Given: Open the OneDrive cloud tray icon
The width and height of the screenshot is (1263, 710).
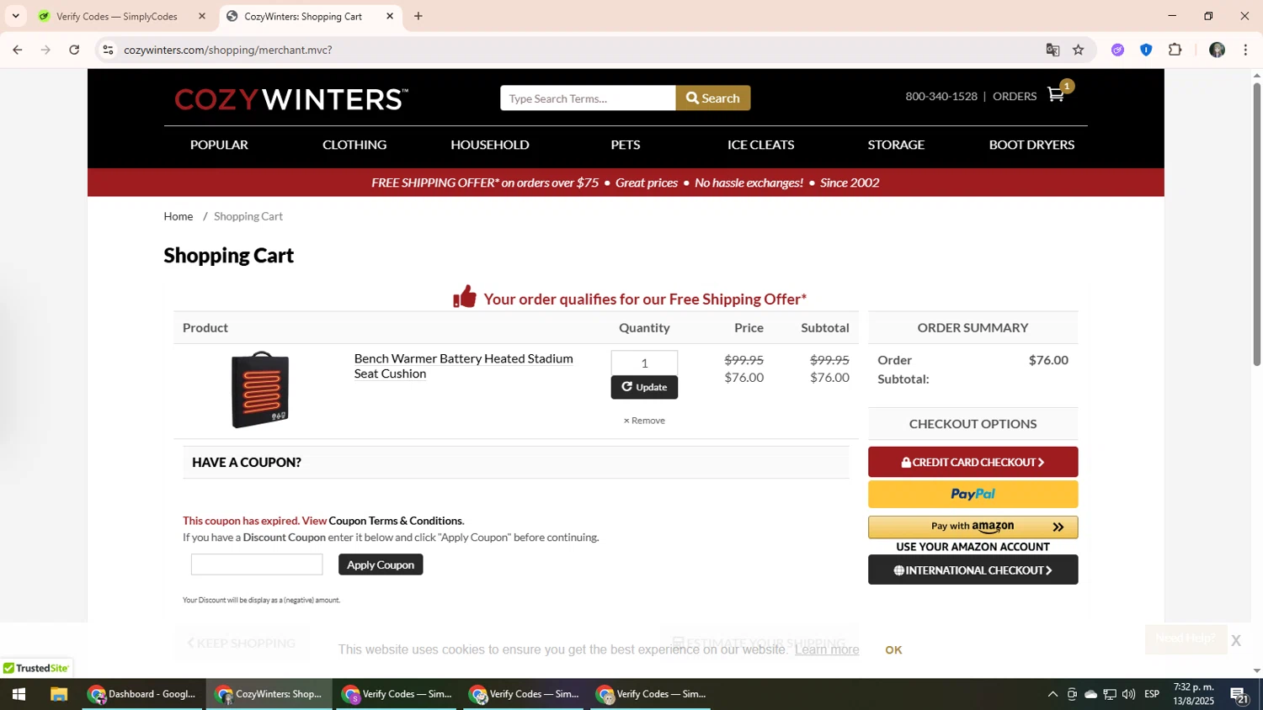Looking at the screenshot, I should click(1090, 694).
